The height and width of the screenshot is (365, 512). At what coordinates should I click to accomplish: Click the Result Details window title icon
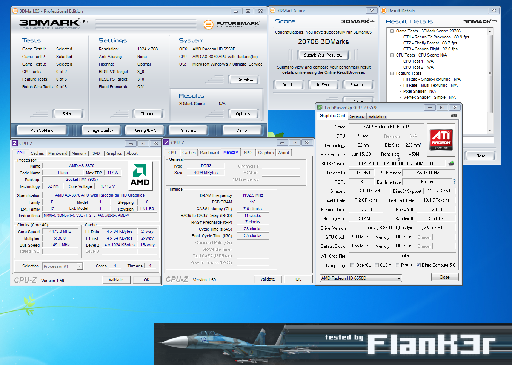384,11
